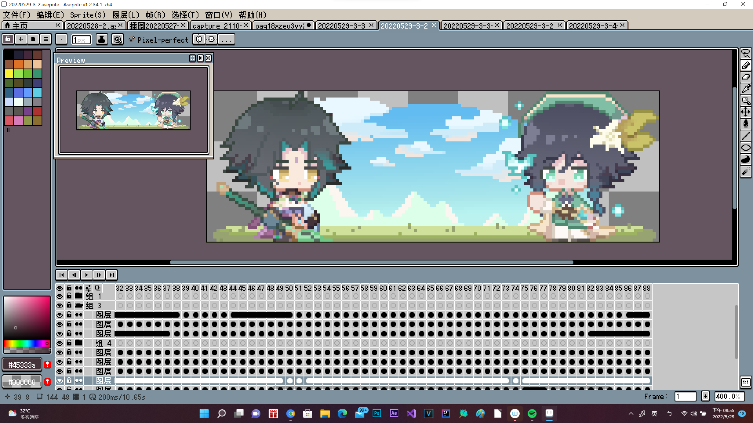Lock group 组 1 with padlock
753x423 pixels.
(x=69, y=296)
